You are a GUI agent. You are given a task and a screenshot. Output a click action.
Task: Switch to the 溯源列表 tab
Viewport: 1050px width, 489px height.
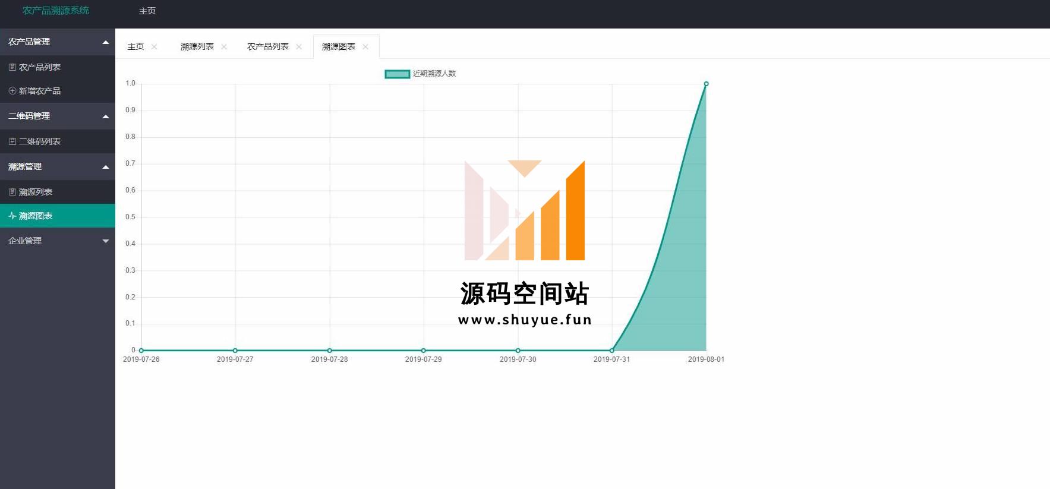(197, 46)
